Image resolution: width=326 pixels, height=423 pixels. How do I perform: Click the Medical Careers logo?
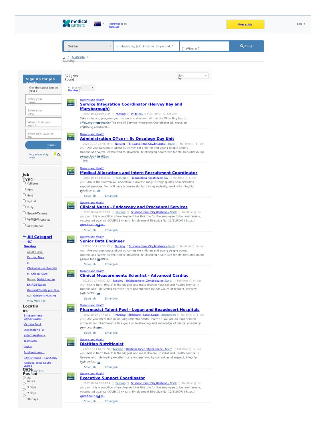pyautogui.click(x=74, y=24)
